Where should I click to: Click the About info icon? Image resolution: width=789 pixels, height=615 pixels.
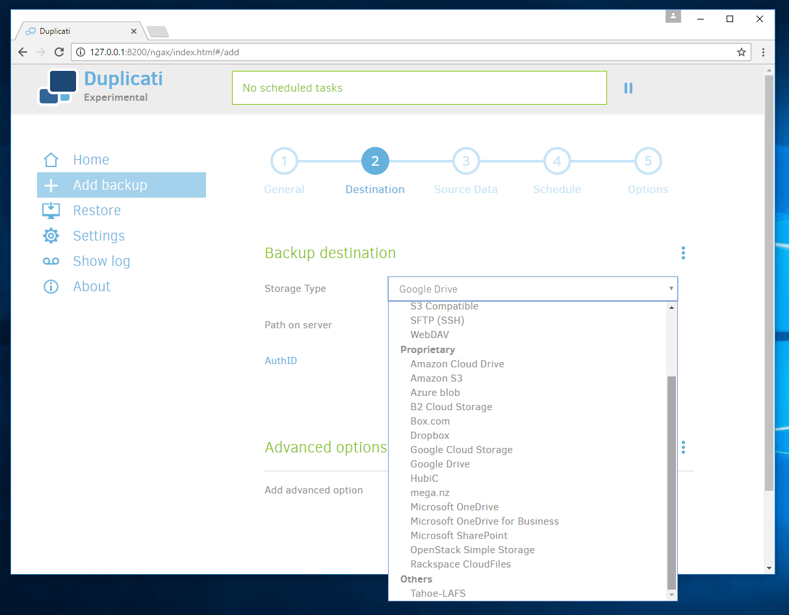click(51, 287)
